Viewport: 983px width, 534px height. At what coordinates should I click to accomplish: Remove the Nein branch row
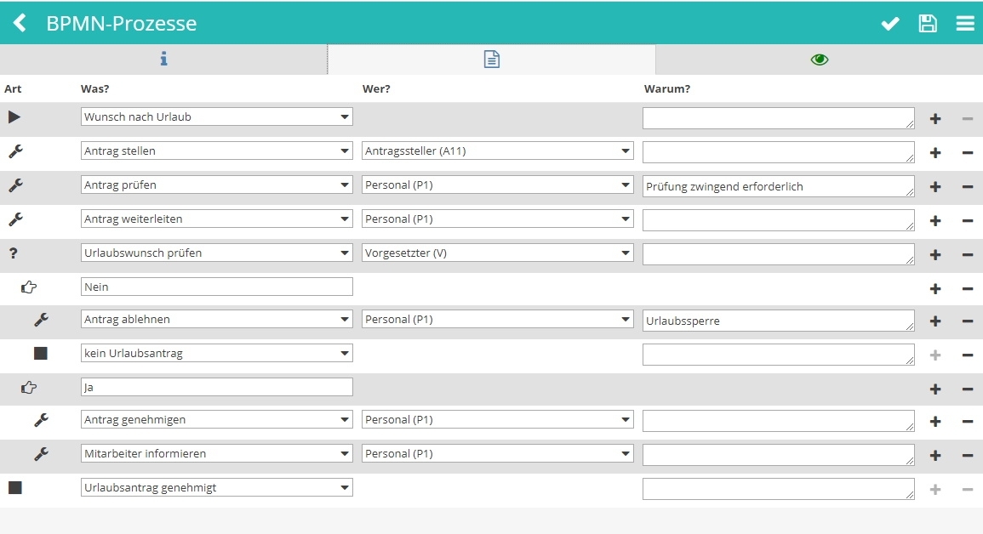pyautogui.click(x=968, y=288)
